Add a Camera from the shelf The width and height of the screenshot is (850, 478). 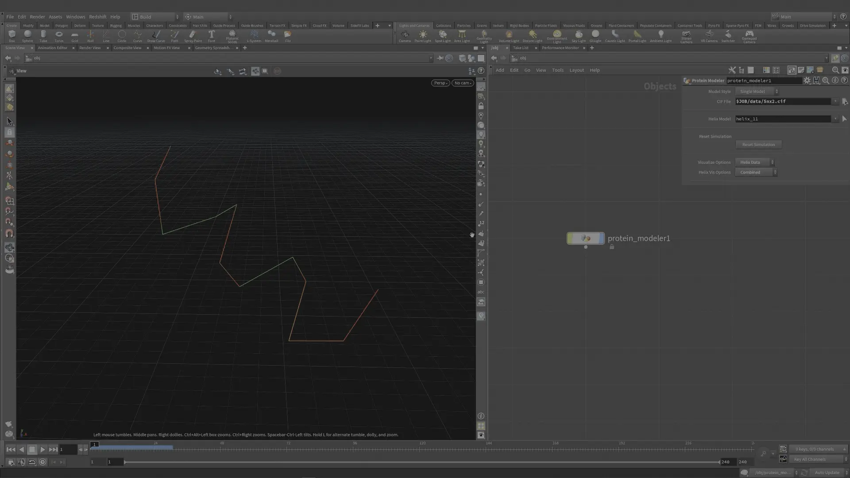405,36
